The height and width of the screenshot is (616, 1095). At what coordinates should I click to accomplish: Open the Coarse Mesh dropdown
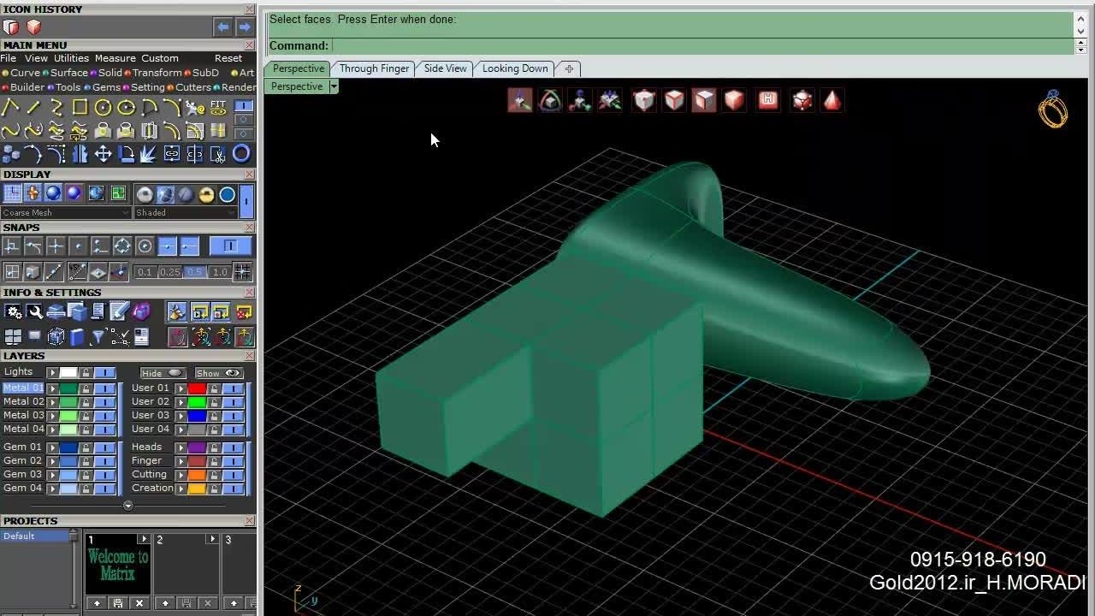[66, 213]
